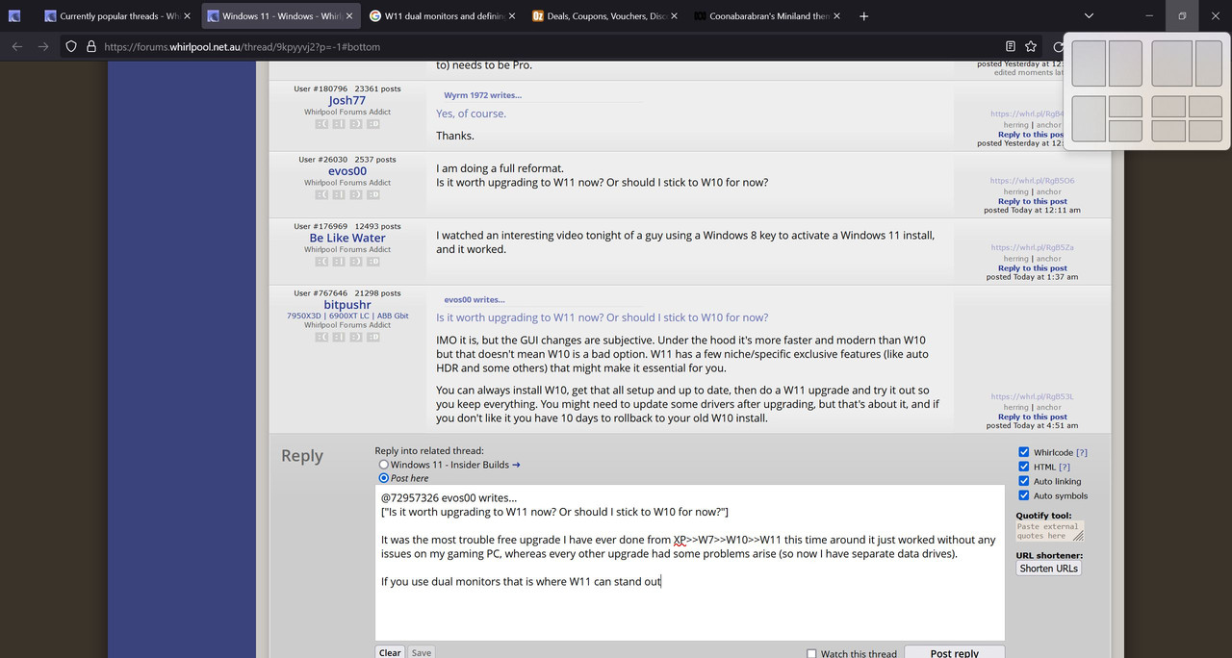Snap window to wide left two-thirds zone
Viewport: 1232px width, 658px height.
pos(1172,63)
